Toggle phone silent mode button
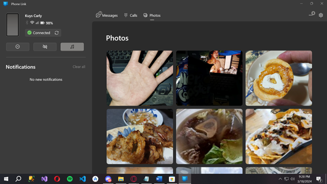This screenshot has width=327, height=184. (x=45, y=47)
